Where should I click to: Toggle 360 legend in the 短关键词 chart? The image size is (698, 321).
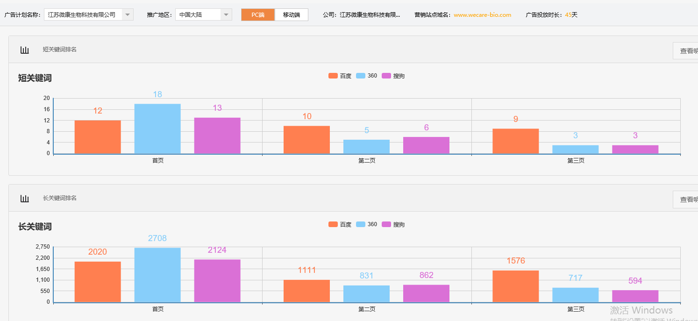[x=372, y=76]
